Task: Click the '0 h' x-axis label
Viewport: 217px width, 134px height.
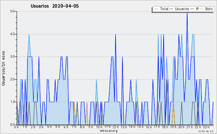Action: (17, 127)
